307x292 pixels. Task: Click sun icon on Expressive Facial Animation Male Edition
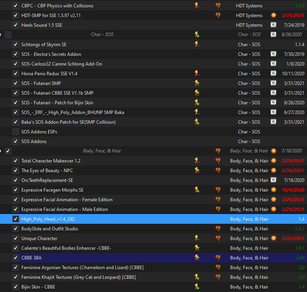coord(274,209)
